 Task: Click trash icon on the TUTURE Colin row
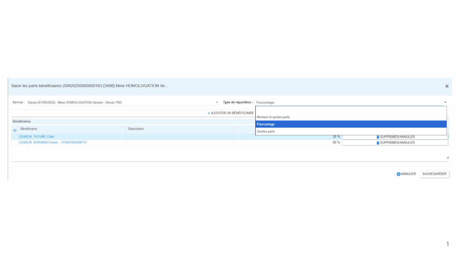[x=378, y=137]
